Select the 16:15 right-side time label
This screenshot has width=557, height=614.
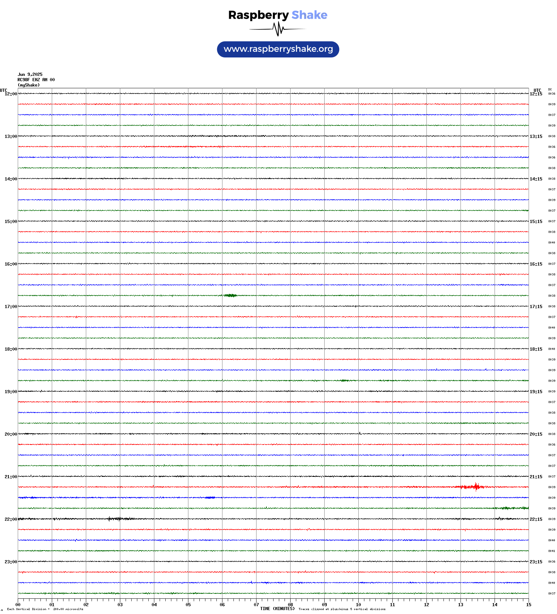(536, 264)
